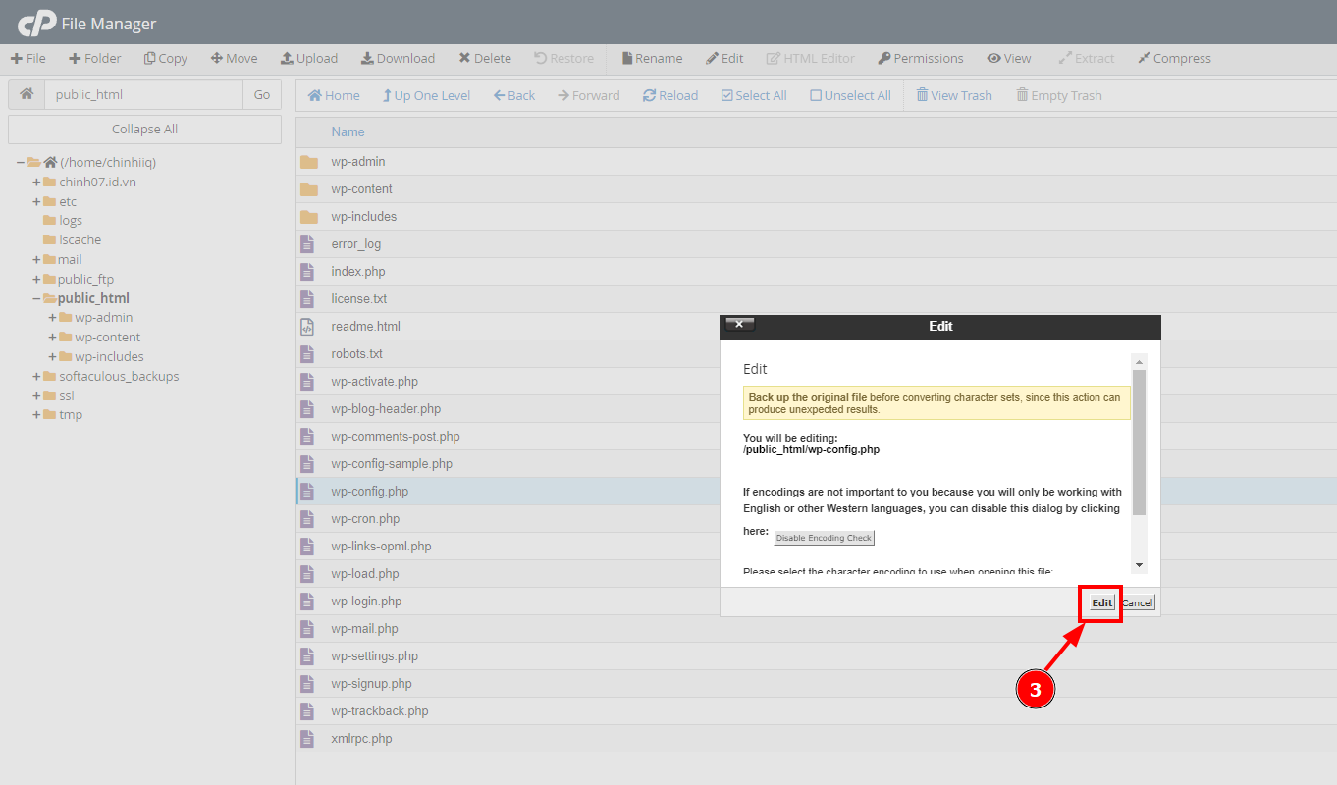
Task: Close the Edit dialog with X
Action: click(x=739, y=325)
